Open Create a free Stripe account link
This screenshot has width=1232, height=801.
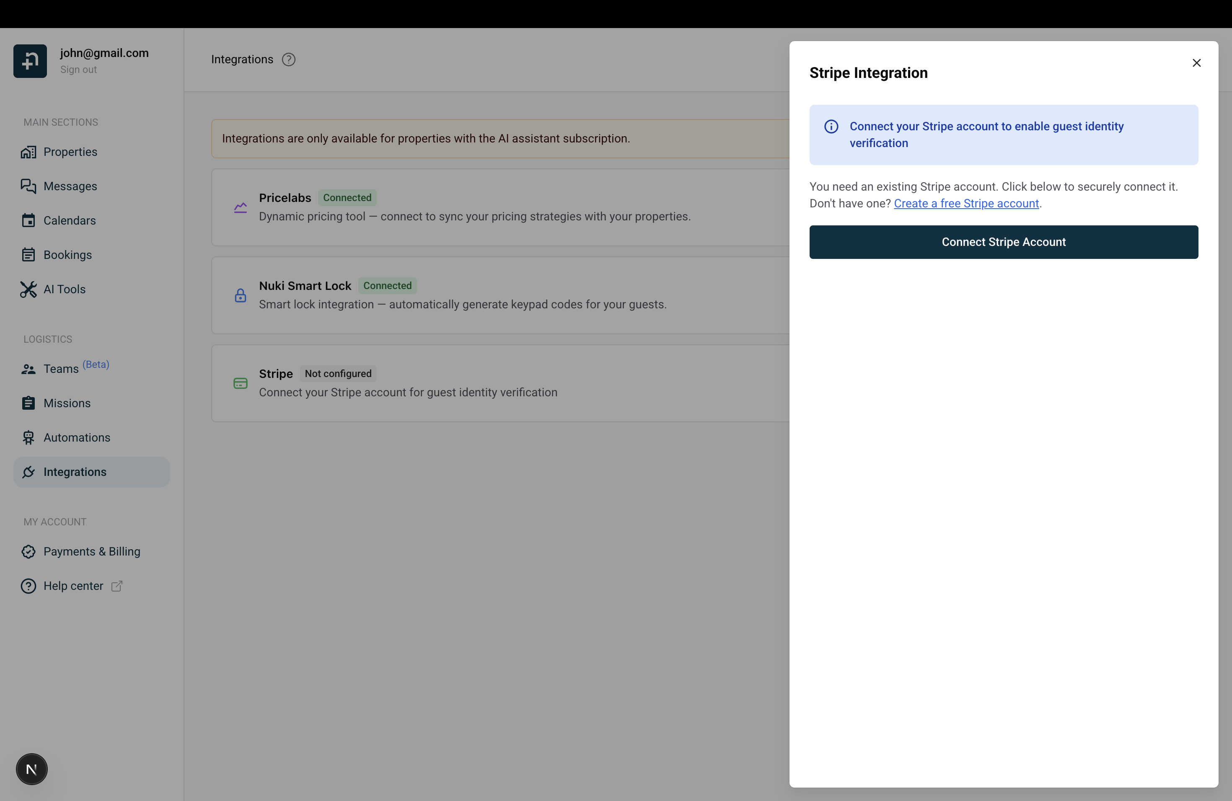tap(966, 203)
